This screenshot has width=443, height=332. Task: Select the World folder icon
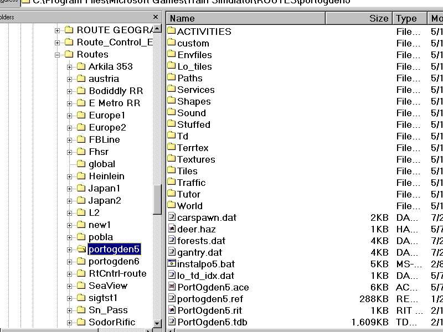pyautogui.click(x=172, y=205)
